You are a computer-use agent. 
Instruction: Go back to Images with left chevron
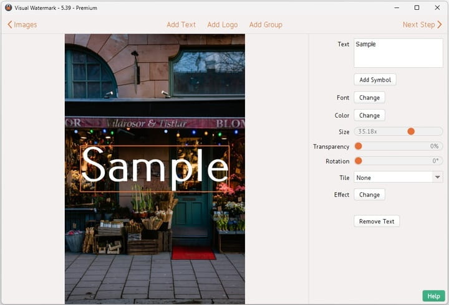tap(10, 25)
